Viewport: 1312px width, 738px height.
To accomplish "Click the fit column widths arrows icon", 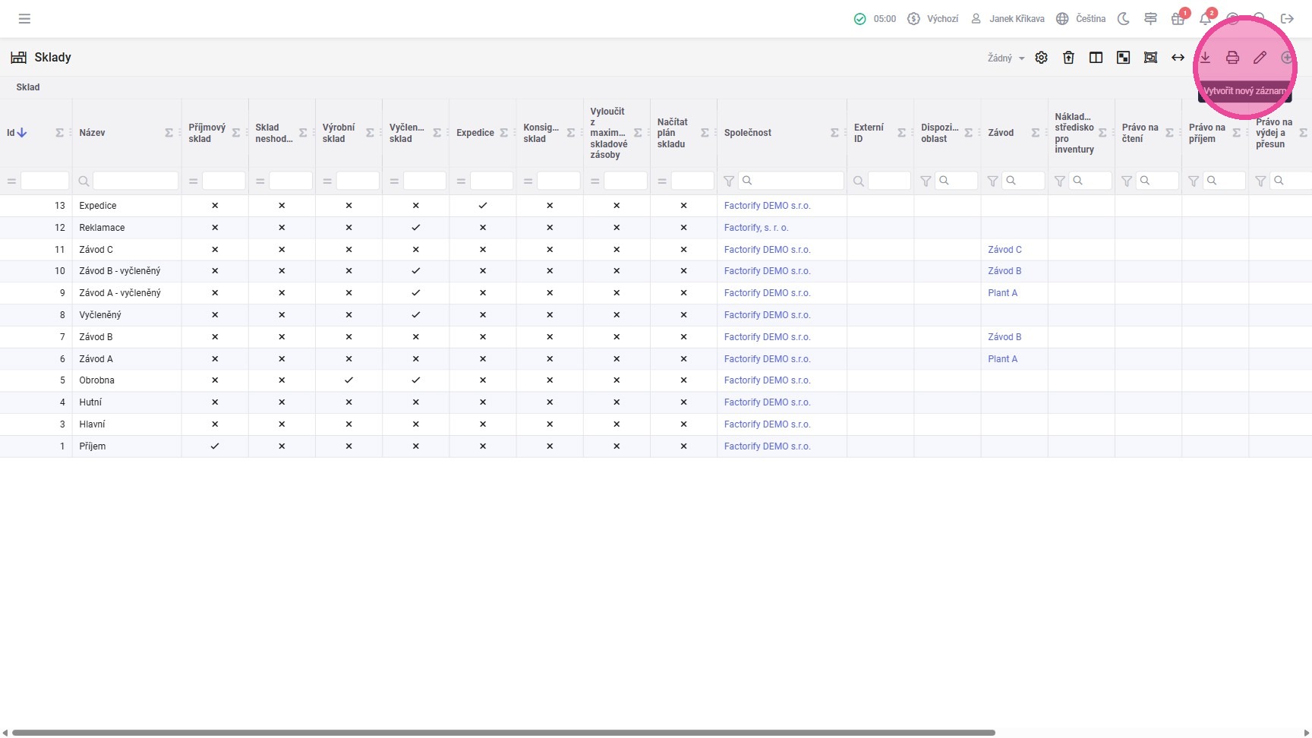I will (1178, 58).
